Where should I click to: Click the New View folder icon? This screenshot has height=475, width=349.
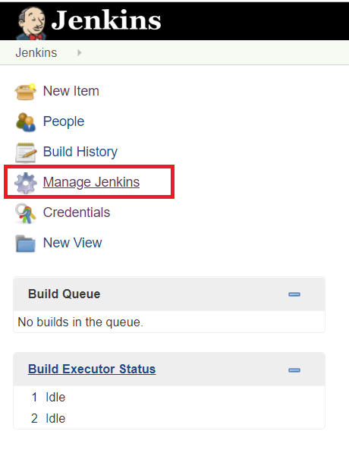pyautogui.click(x=26, y=244)
